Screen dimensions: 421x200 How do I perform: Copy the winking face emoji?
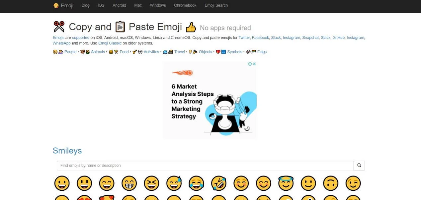[353, 183]
